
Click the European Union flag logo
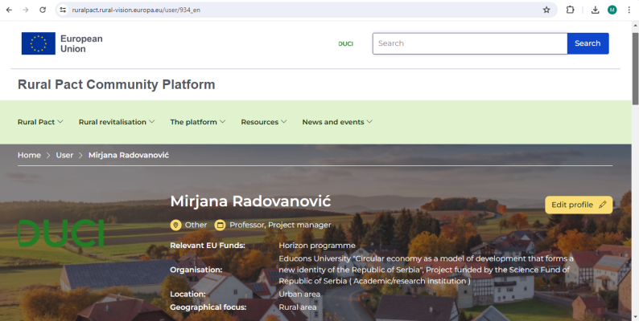(38, 43)
